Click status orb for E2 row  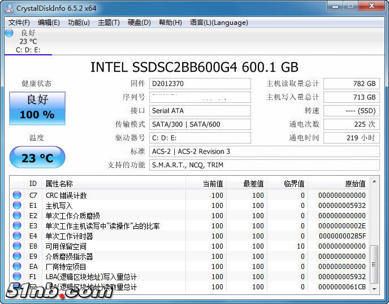click(x=17, y=216)
